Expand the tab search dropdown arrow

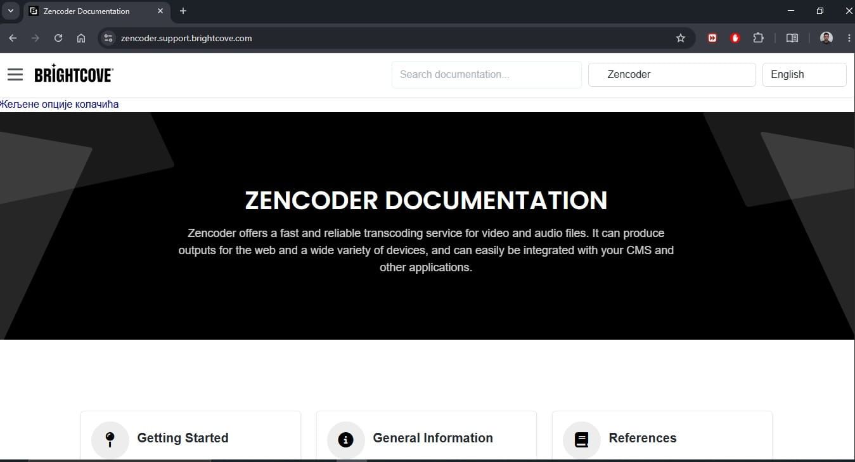(10, 11)
